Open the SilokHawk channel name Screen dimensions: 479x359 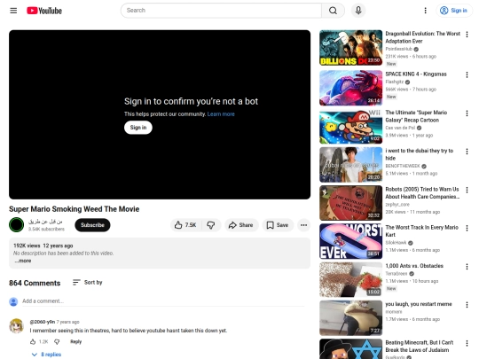pyautogui.click(x=396, y=243)
